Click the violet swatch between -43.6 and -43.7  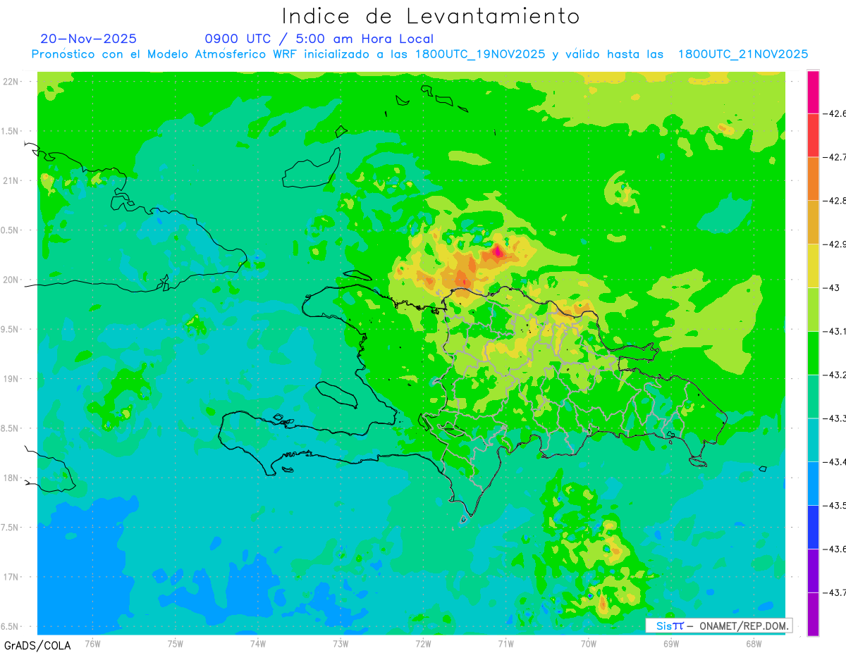[813, 570]
